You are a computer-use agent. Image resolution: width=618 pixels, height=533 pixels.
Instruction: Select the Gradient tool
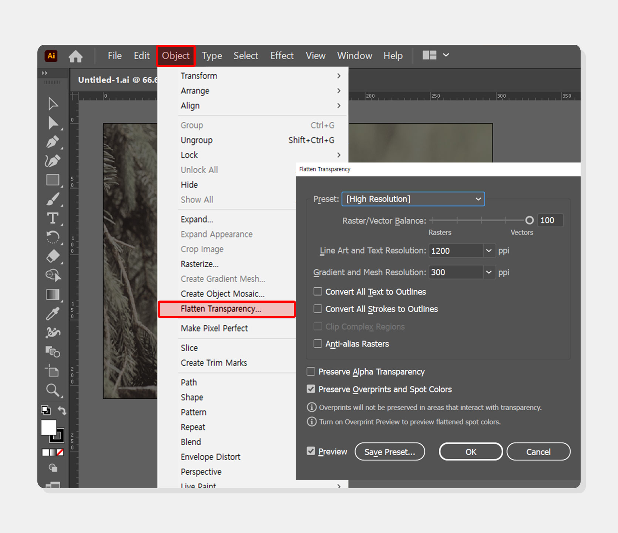pyautogui.click(x=53, y=295)
